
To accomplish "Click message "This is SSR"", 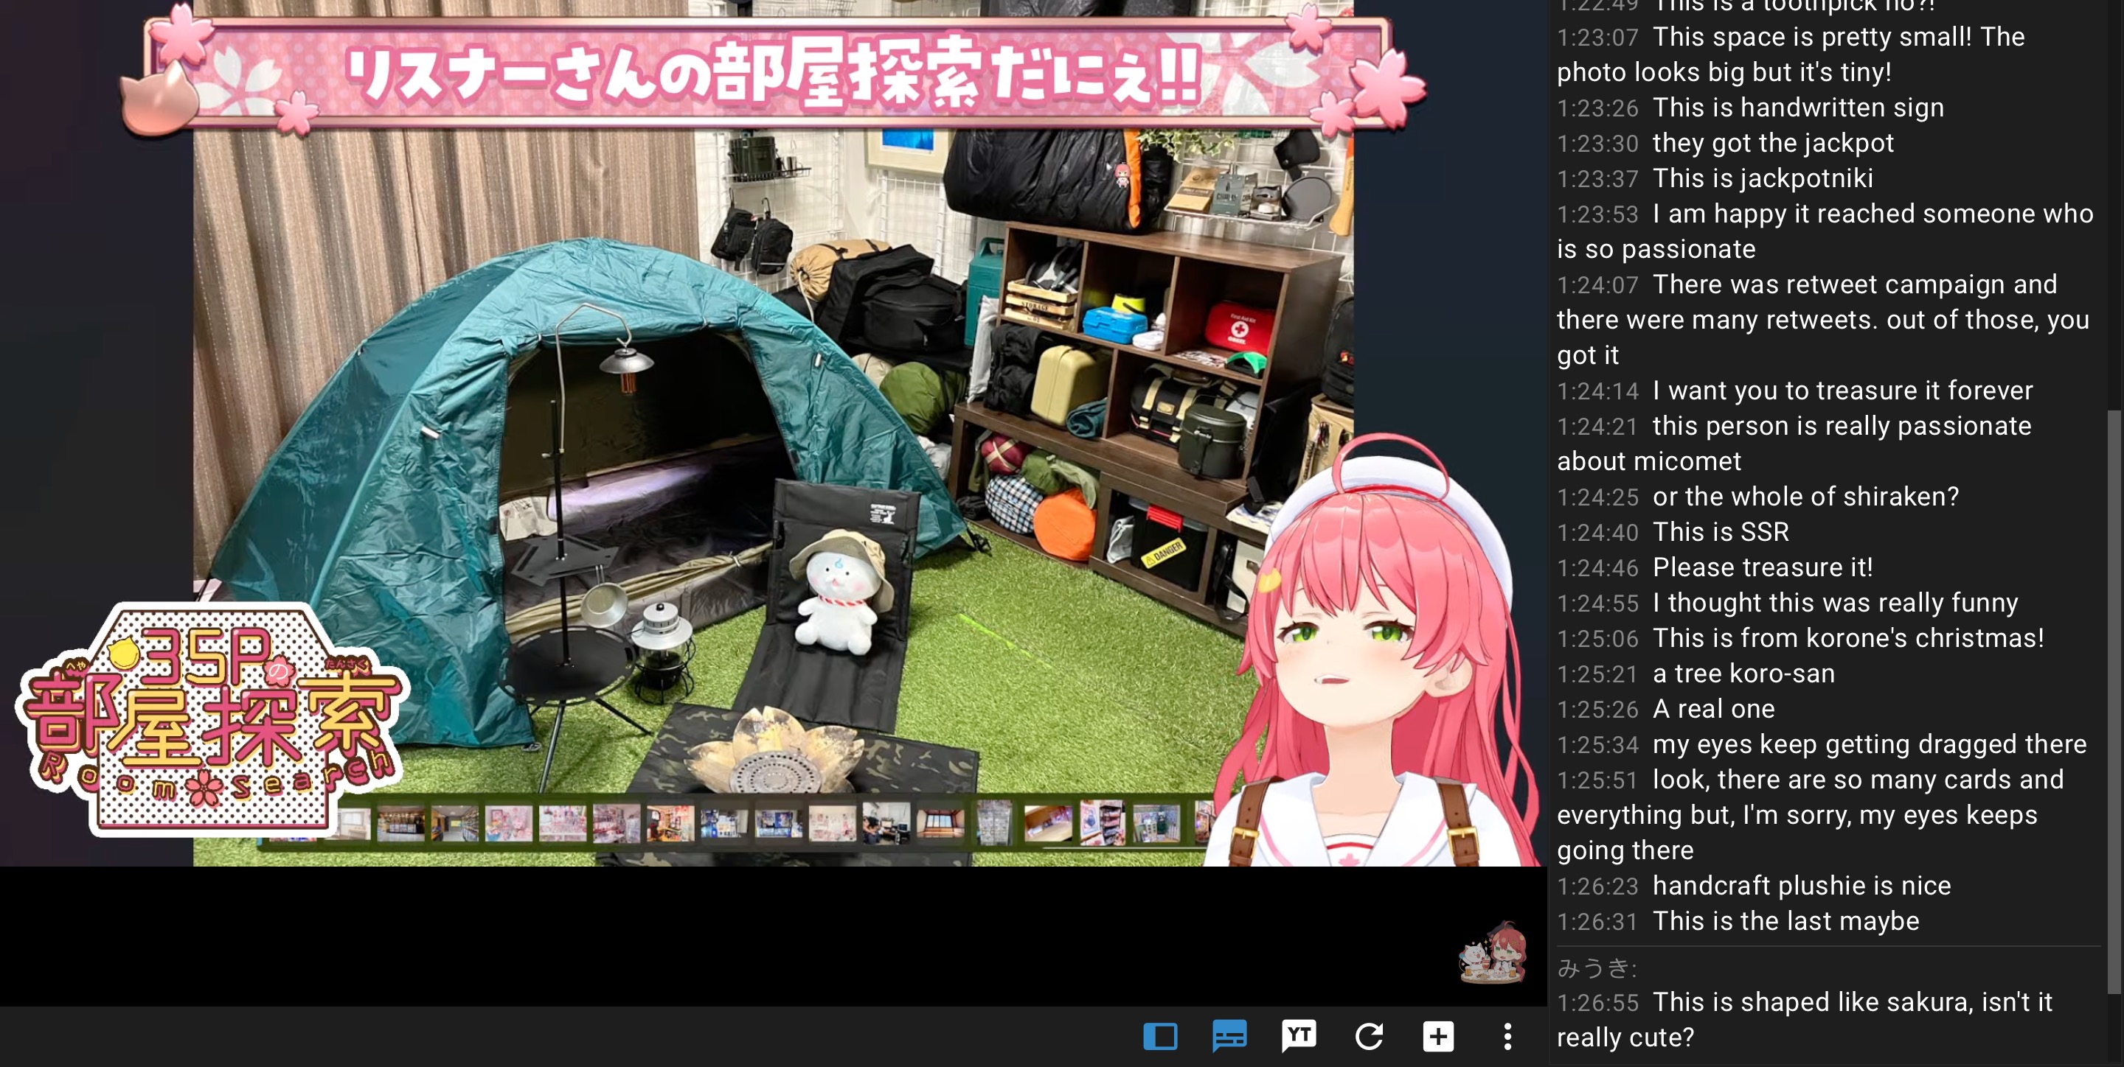I will 1721,532.
